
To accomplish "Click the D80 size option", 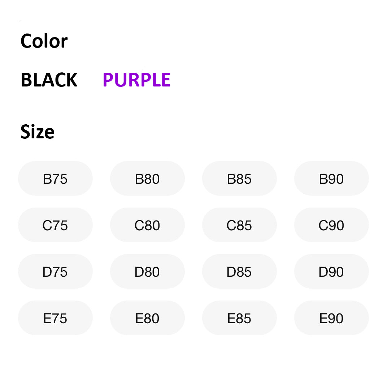I will click(x=147, y=272).
